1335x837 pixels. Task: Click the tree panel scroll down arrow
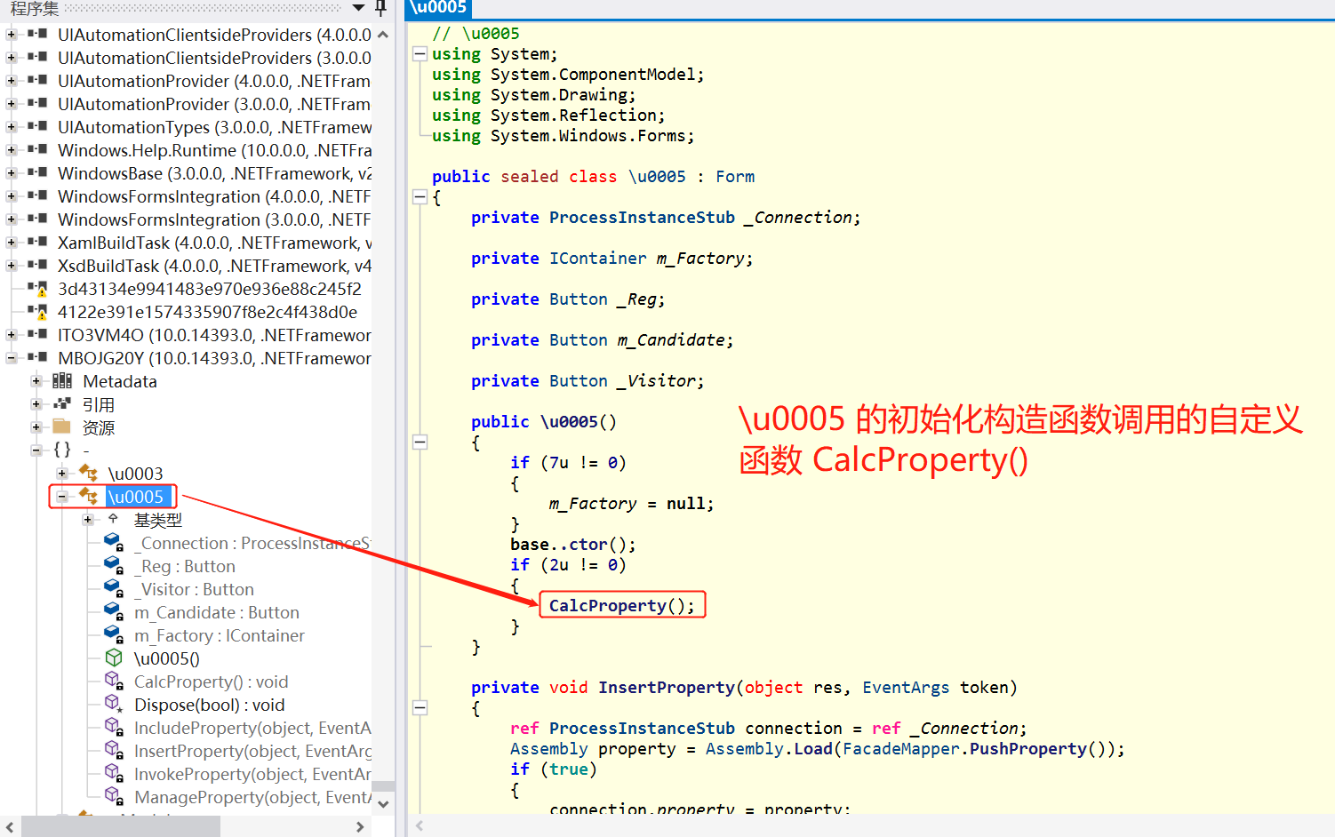383,804
